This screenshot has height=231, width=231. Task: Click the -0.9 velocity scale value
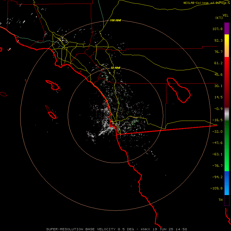pos(218,109)
